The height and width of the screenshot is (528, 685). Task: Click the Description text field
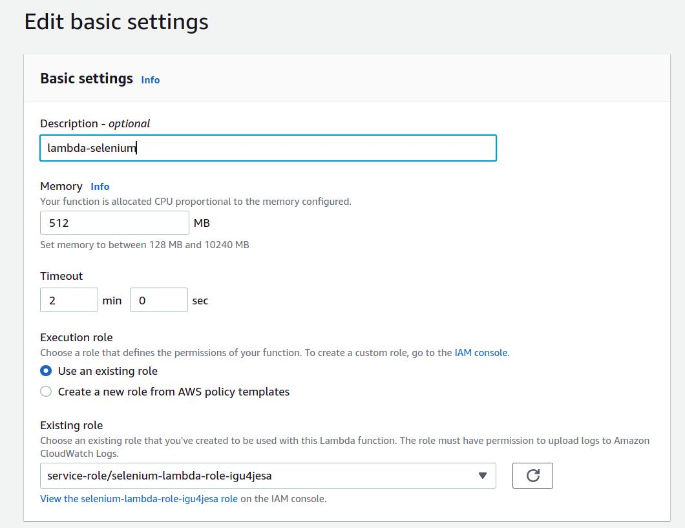pos(268,148)
